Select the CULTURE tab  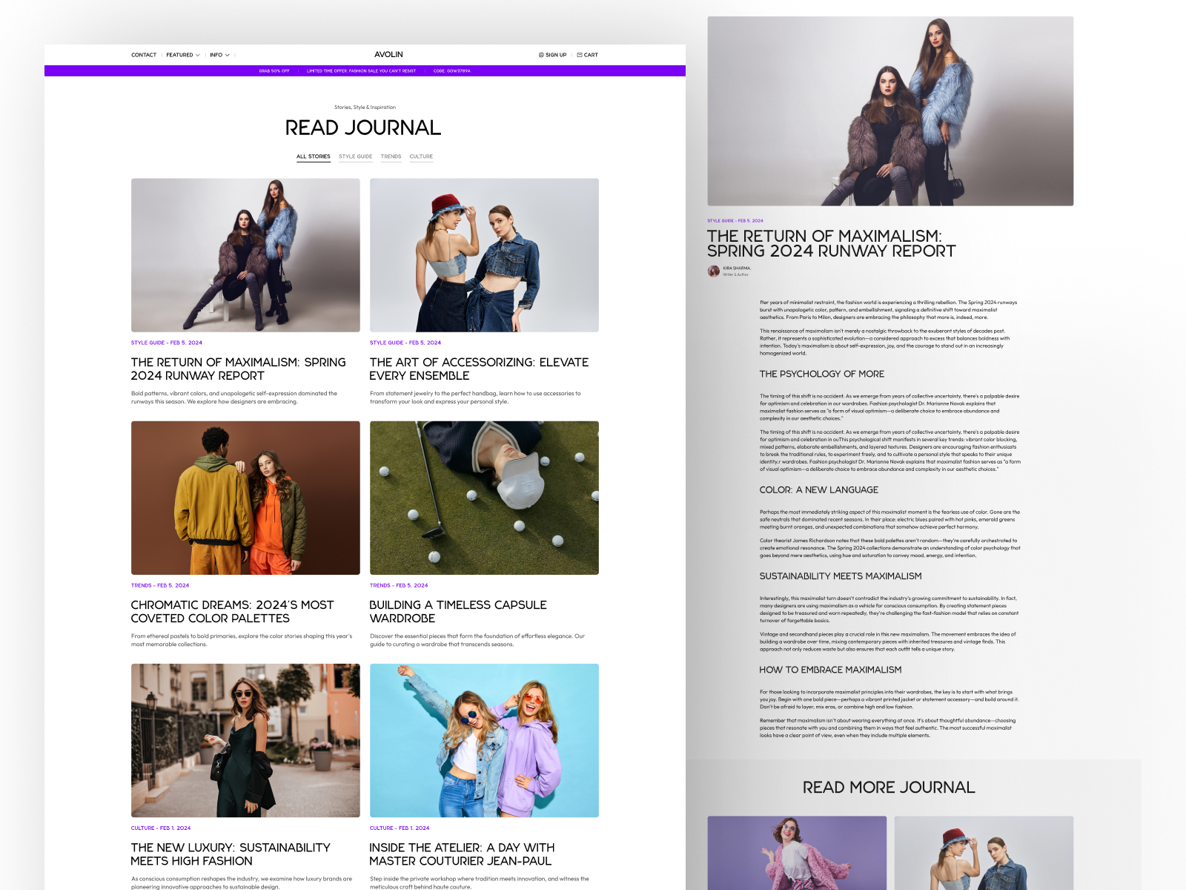[x=421, y=156]
